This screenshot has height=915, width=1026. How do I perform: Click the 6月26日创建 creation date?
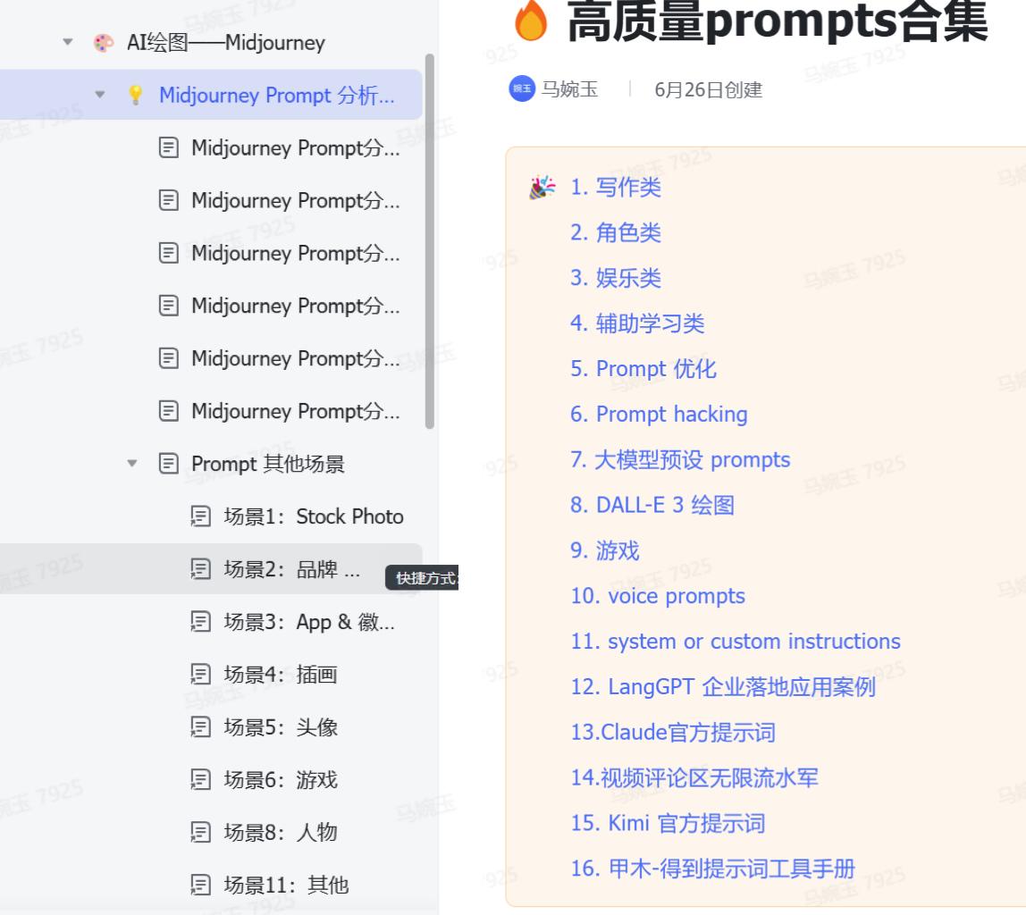coord(709,89)
